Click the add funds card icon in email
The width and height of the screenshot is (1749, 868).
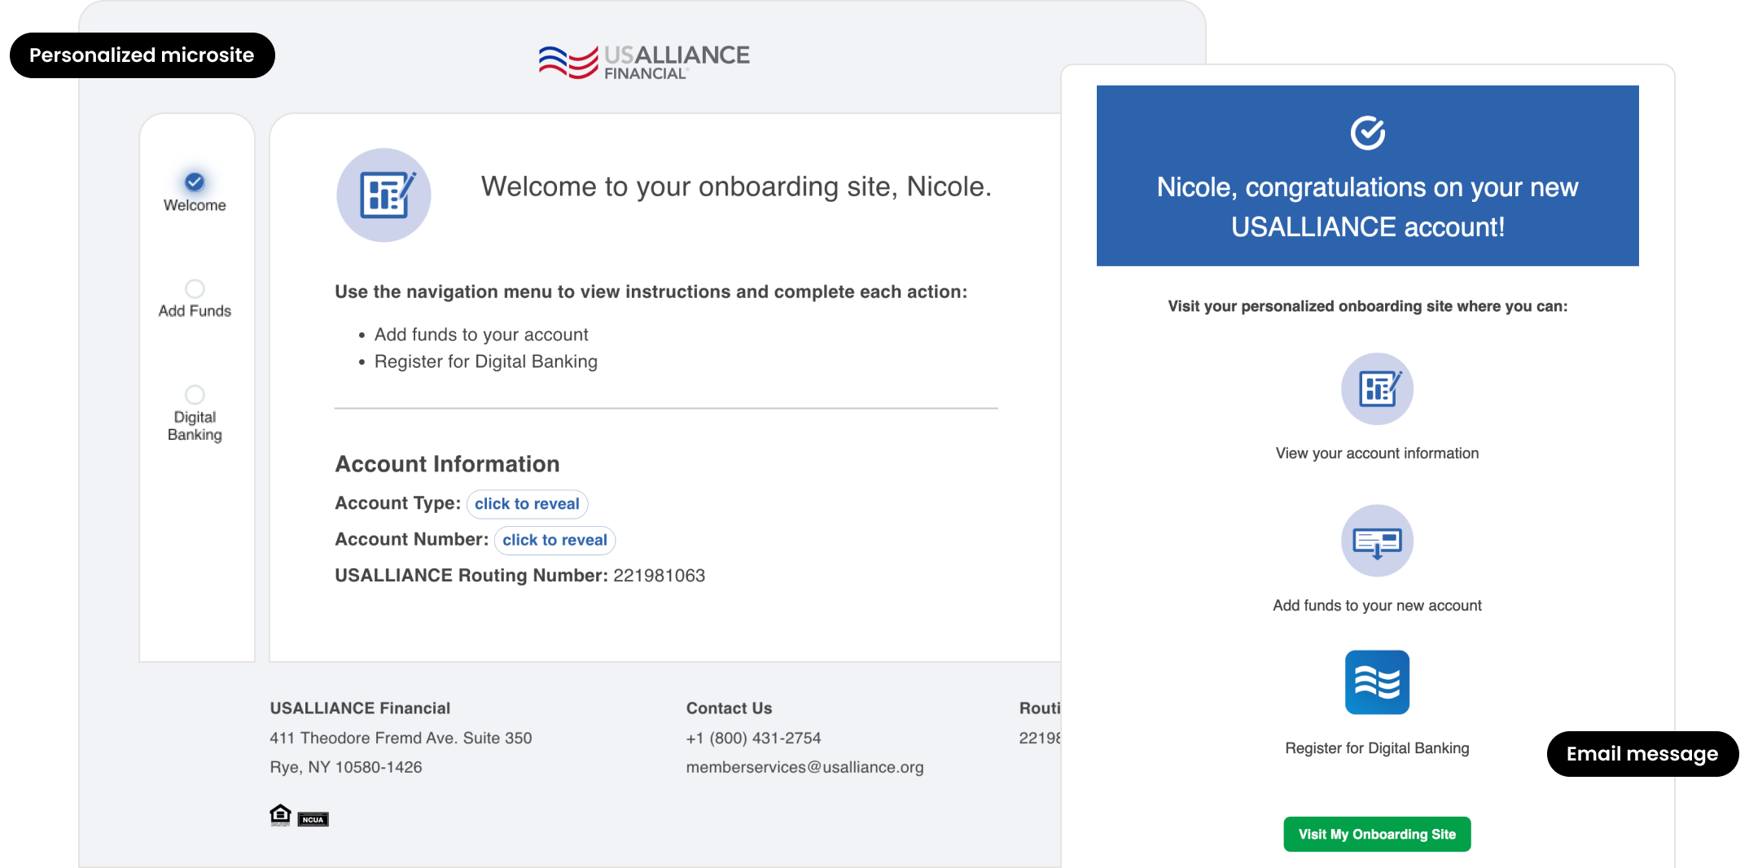[x=1377, y=541]
